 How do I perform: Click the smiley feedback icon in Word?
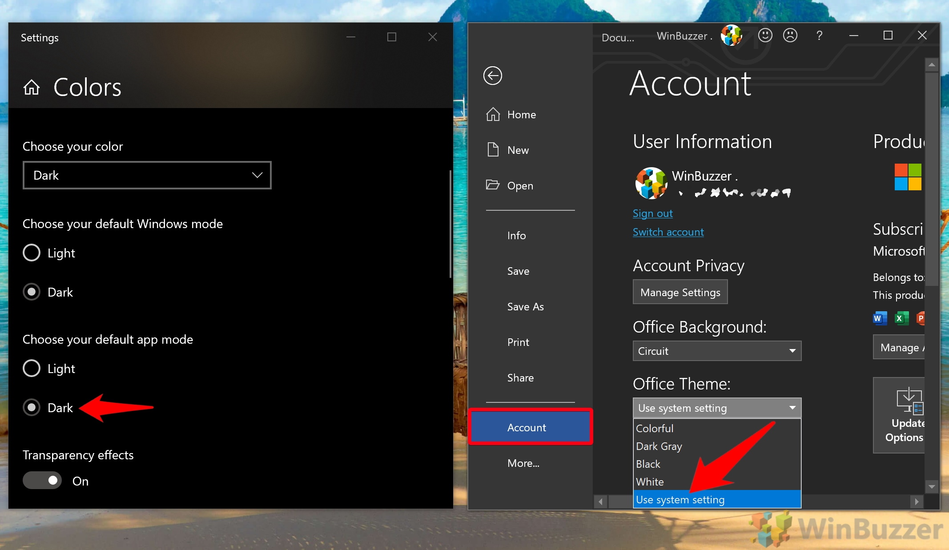point(765,36)
